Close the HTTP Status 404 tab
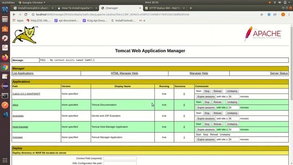293x165 pixels. pyautogui.click(x=184, y=8)
